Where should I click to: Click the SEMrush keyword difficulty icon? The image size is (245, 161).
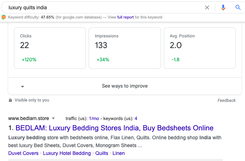click(4, 17)
